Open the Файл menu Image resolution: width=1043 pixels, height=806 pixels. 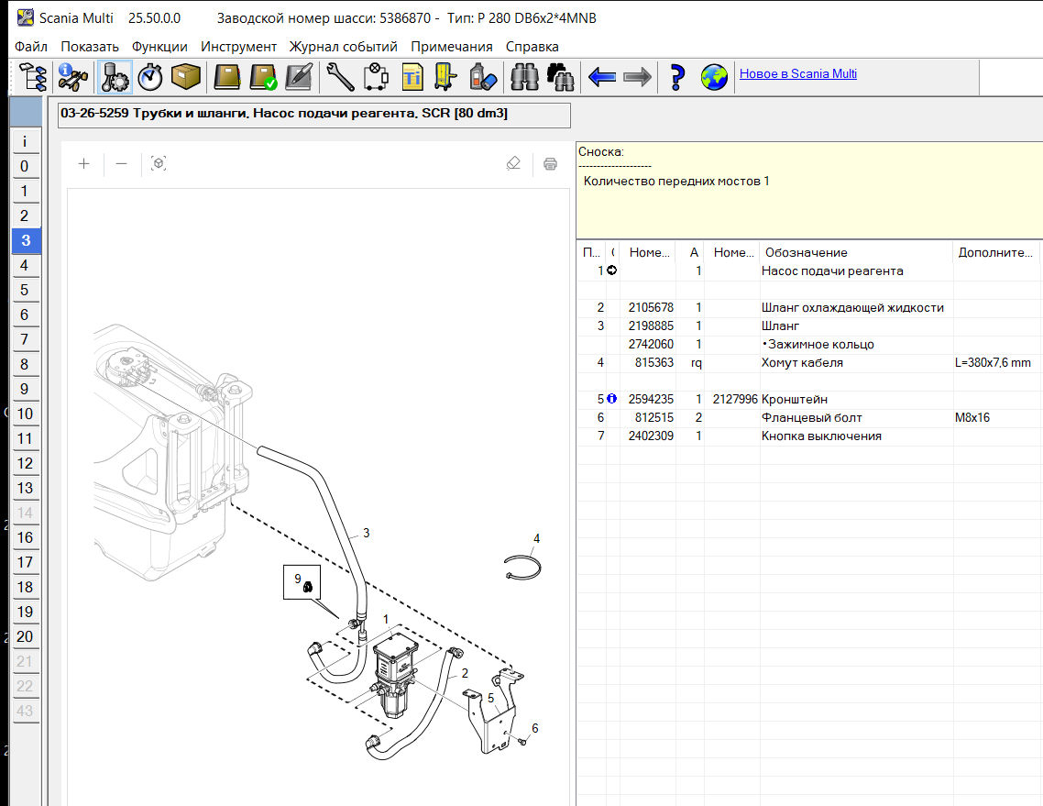click(31, 47)
